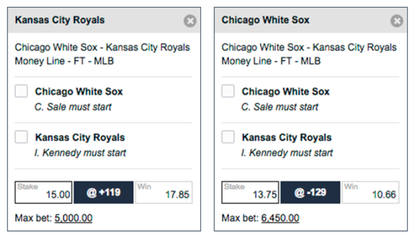Click 'C. Sale must start' text in Royals slip
Screen dimensions: 413x237
[x=73, y=107]
